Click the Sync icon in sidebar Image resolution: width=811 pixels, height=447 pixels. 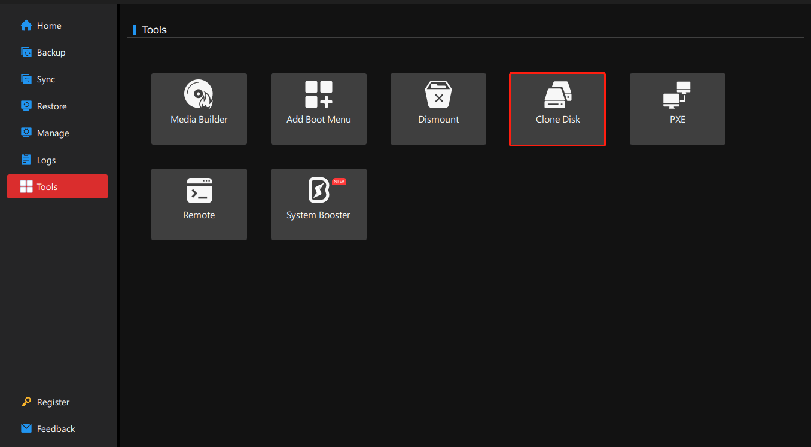point(26,79)
